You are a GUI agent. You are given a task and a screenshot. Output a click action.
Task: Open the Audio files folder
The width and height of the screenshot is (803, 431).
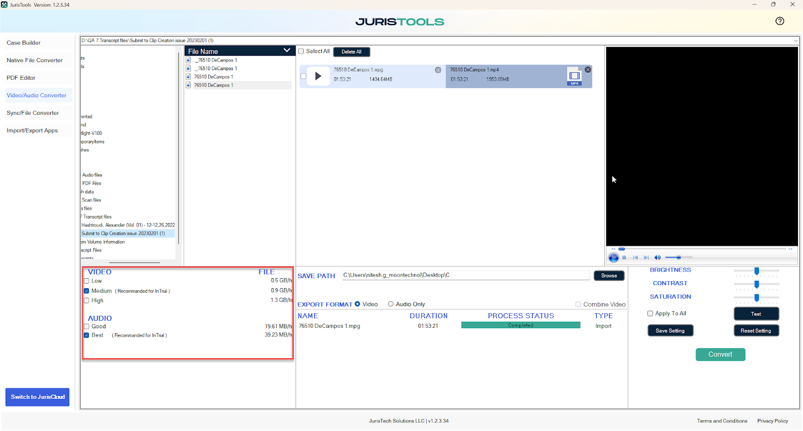92,175
